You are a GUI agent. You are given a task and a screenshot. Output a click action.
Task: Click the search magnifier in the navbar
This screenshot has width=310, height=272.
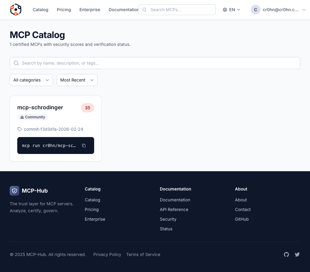tap(144, 10)
